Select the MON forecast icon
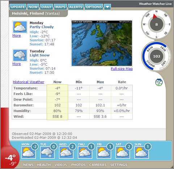174x169 pixels. tap(29, 152)
